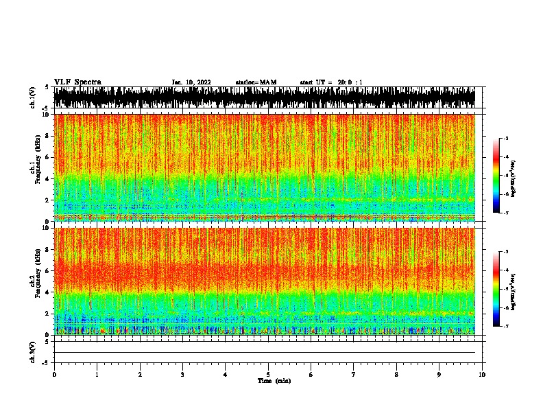The width and height of the screenshot is (543, 420).
Task: Click the ch.1 color scale log(PSD) unit label
Action: click(x=514, y=178)
